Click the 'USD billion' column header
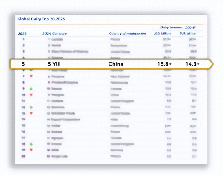 tap(162, 33)
